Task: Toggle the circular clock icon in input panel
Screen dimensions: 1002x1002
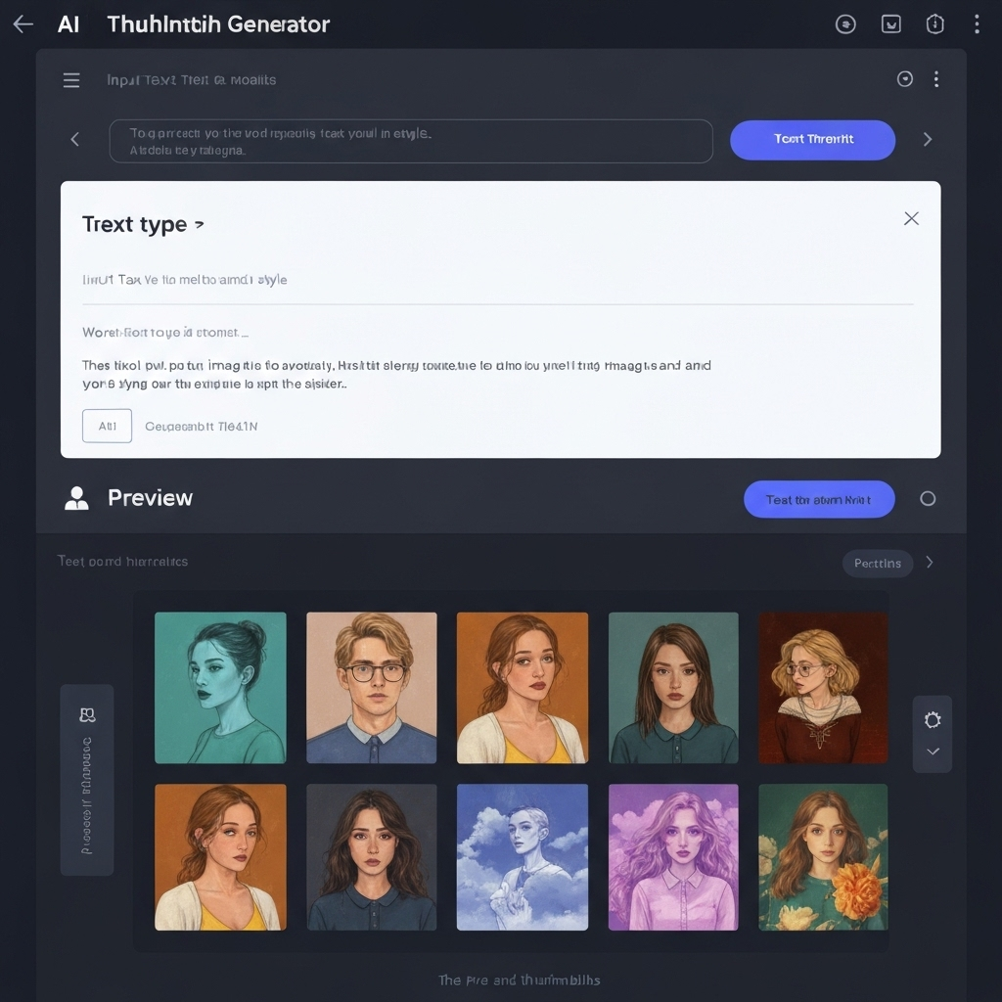Action: tap(905, 79)
